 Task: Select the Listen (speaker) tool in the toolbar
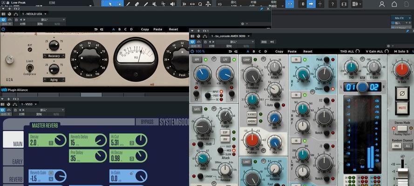coord(172,4)
